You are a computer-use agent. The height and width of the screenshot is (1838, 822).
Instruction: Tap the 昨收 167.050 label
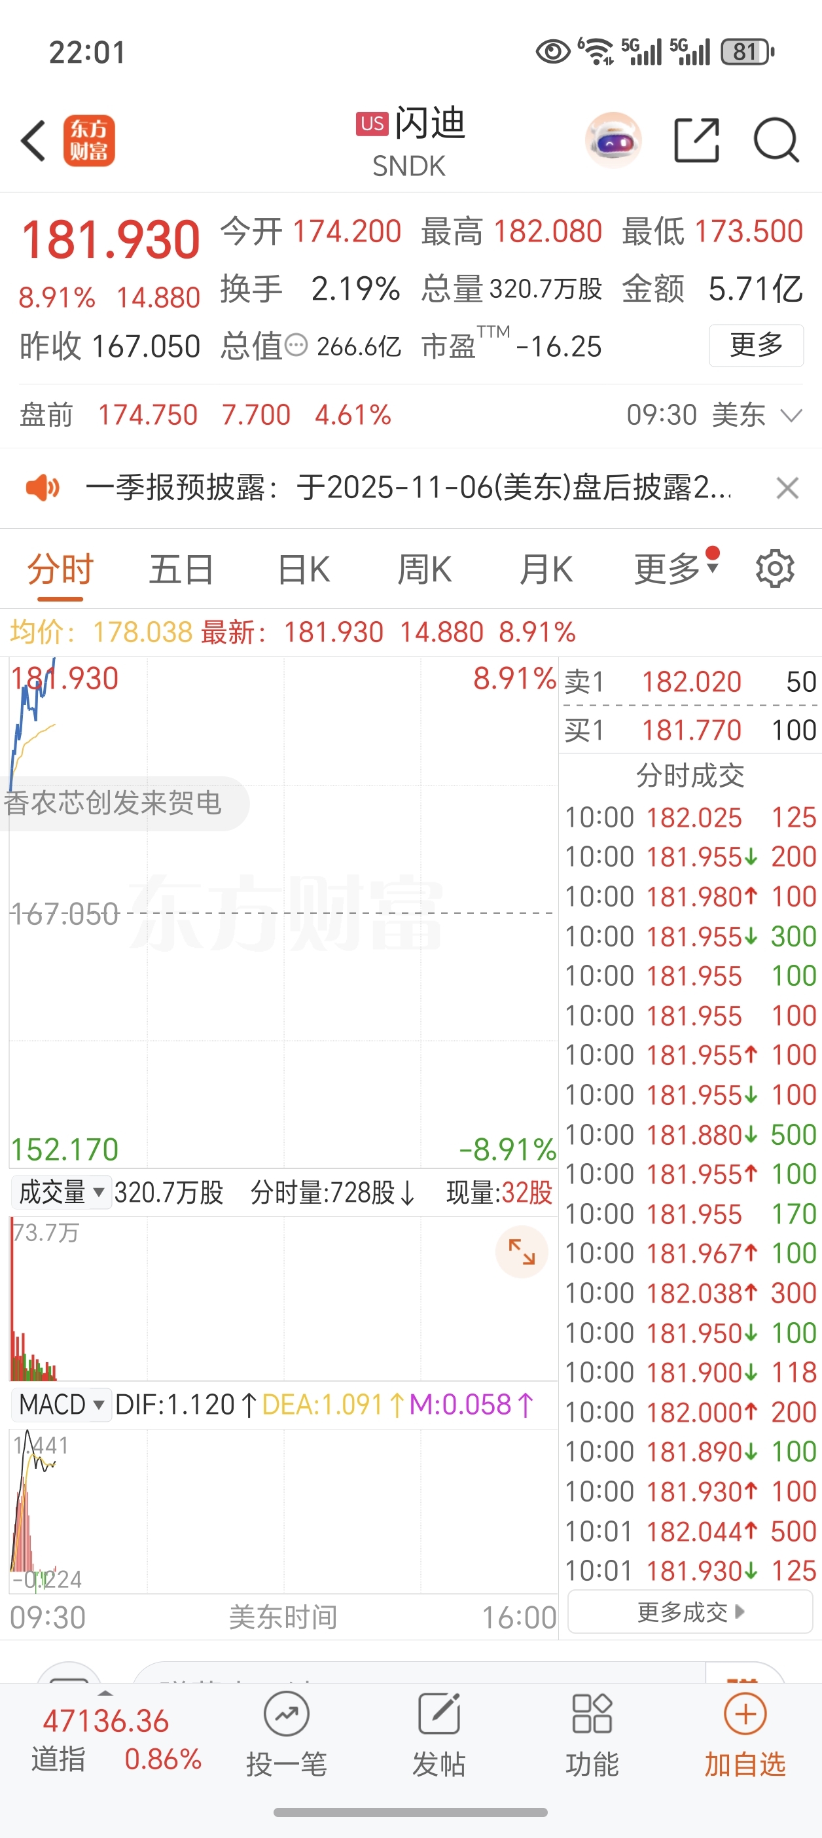click(x=110, y=346)
